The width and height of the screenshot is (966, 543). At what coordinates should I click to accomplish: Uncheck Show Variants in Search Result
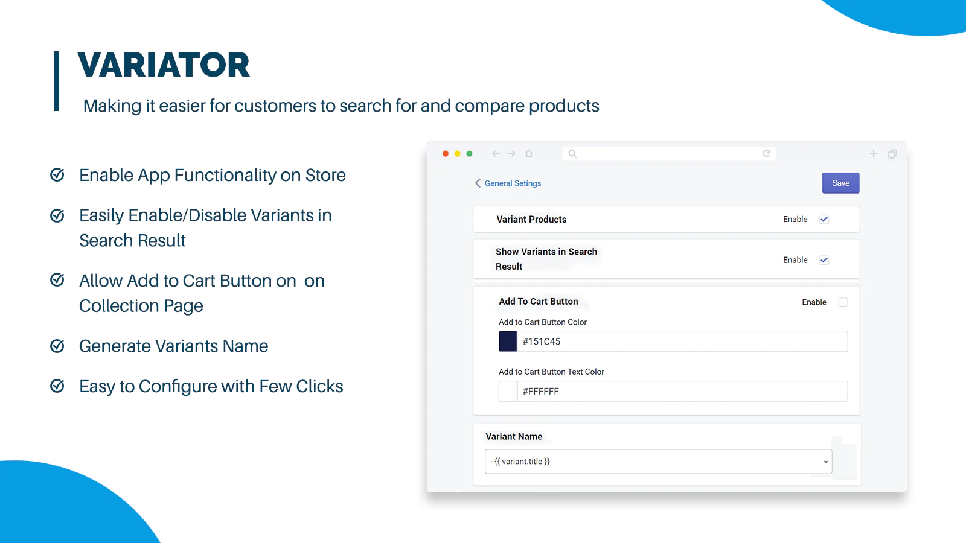coord(824,260)
